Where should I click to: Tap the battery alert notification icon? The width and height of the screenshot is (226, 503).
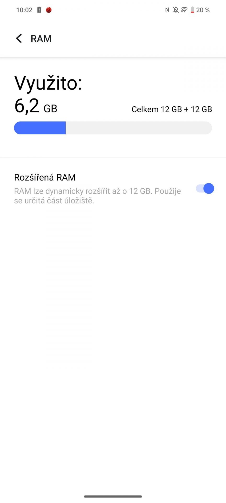click(x=39, y=10)
